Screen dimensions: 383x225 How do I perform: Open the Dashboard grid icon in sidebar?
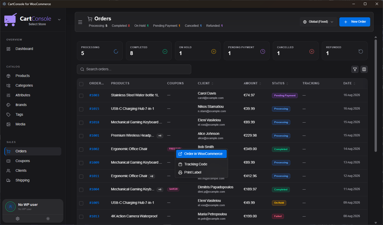point(8,49)
